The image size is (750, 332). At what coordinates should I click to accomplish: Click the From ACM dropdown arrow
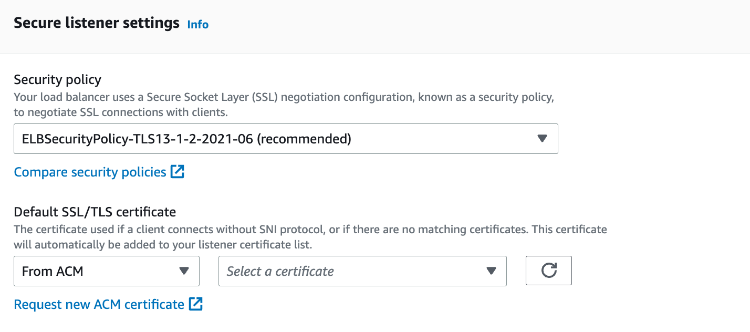click(x=184, y=271)
